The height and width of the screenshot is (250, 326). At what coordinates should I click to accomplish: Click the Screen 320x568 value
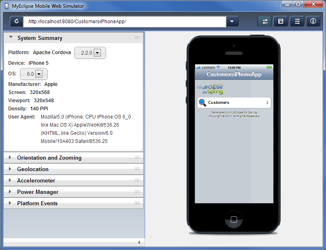pyautogui.click(x=40, y=92)
